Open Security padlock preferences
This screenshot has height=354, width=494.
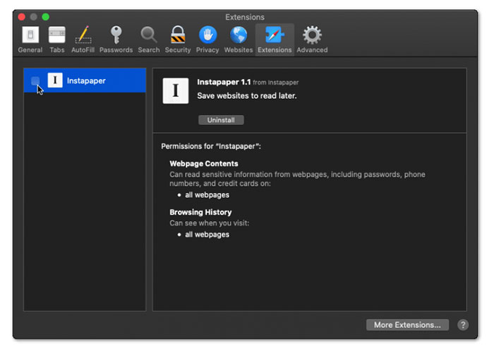(x=177, y=39)
